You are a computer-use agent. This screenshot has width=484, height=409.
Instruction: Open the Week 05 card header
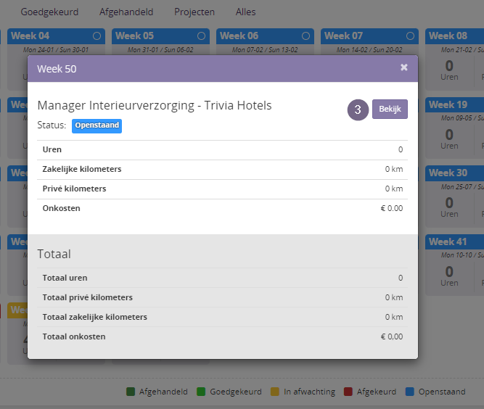click(160, 36)
